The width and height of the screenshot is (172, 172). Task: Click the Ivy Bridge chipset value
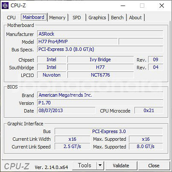[x=100, y=59]
